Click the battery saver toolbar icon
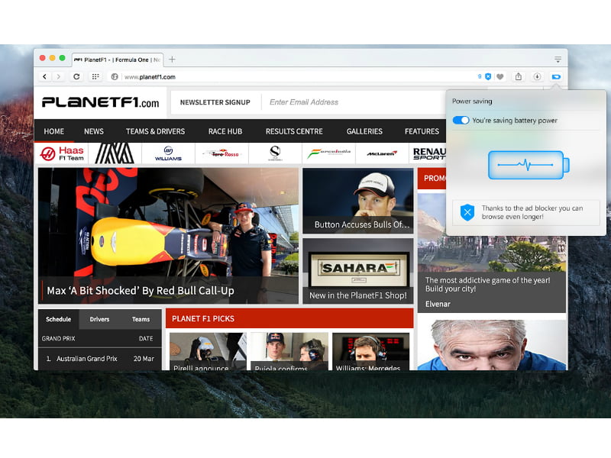611x458 pixels. point(556,76)
